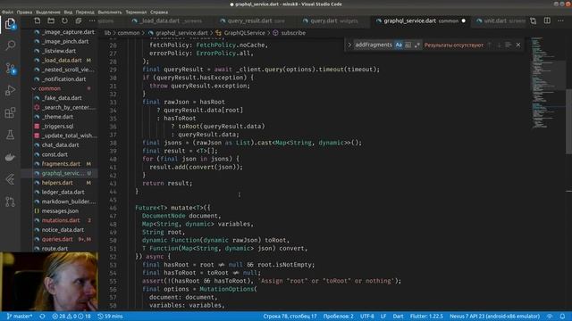Select Dart language mode in status bar
The width and height of the screenshot is (572, 321).
click(x=398, y=317)
